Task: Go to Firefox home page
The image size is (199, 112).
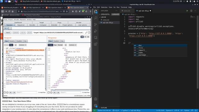Action: (x=12, y=12)
